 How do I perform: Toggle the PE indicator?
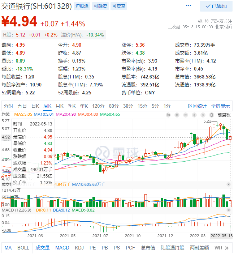point(92,248)
